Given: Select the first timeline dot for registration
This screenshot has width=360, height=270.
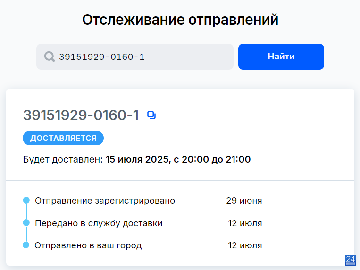Looking at the screenshot, I should click(26, 200).
